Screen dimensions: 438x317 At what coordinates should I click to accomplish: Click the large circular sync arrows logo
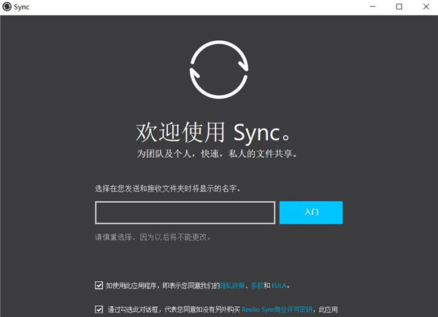pos(218,69)
